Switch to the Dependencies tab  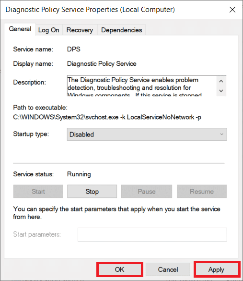(121, 30)
